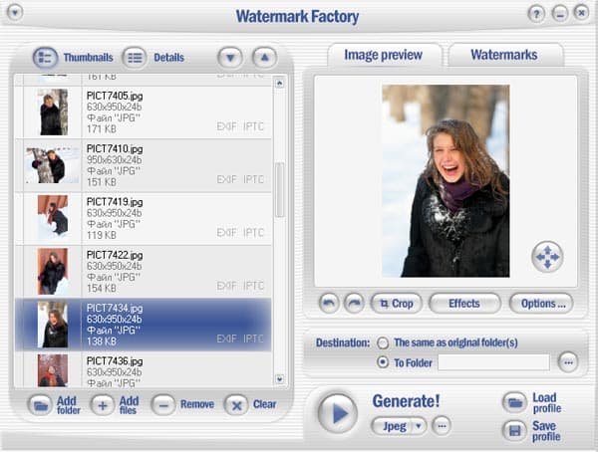Image resolution: width=598 pixels, height=452 pixels.
Task: Click the PICT7405.jpg thumbnail image
Action: 53,113
